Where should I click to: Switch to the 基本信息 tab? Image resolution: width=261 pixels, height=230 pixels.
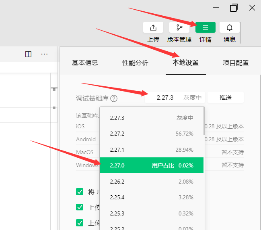pyautogui.click(x=85, y=63)
